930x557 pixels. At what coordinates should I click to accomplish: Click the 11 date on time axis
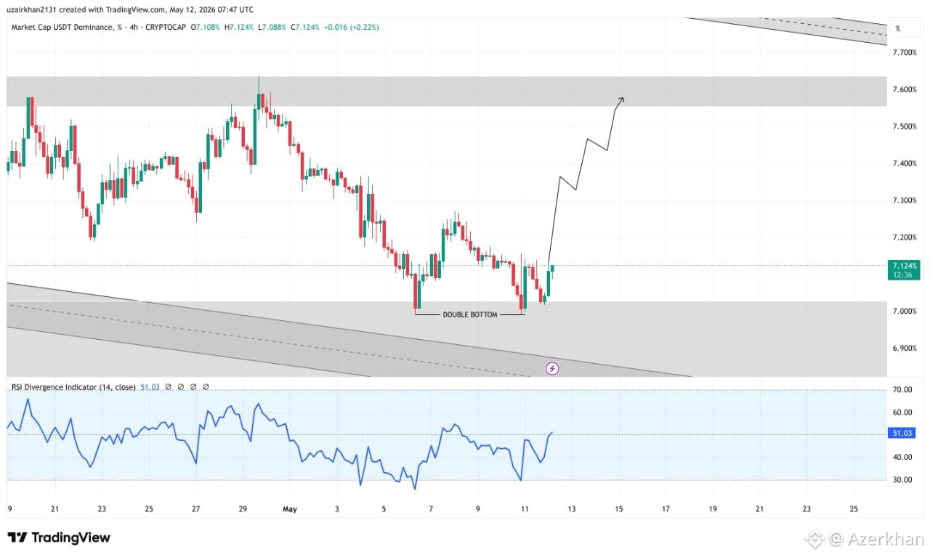pos(525,509)
